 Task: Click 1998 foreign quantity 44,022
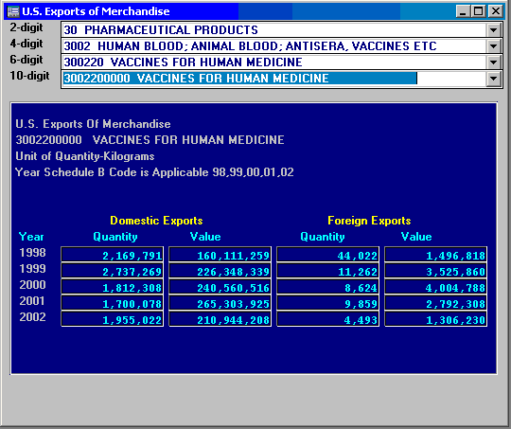(327, 255)
